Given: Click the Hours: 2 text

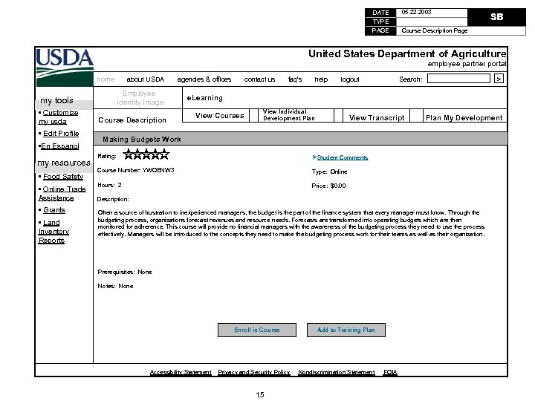Looking at the screenshot, I should click(109, 185).
